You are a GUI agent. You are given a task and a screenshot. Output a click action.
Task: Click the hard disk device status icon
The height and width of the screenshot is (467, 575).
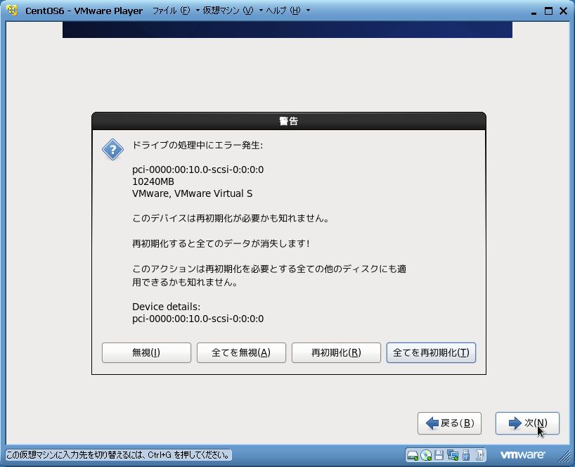click(x=412, y=455)
